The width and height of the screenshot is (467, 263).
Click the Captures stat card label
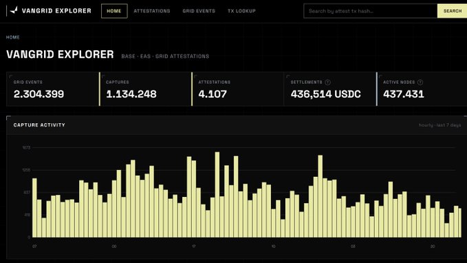point(118,82)
